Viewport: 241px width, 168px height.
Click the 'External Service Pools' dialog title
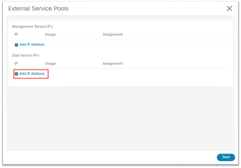click(38, 8)
